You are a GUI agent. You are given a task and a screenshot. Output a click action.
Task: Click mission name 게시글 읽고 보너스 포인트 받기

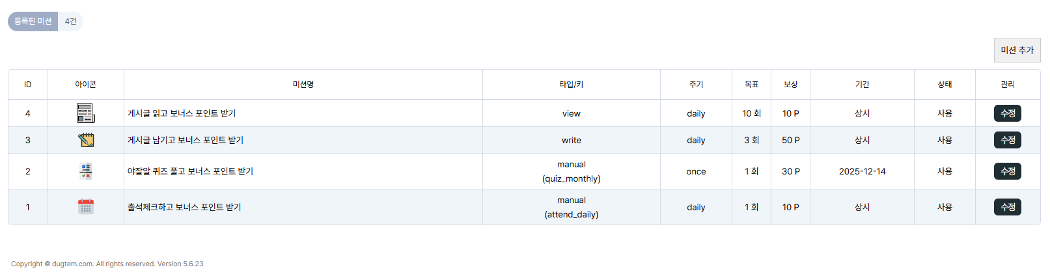coord(182,113)
